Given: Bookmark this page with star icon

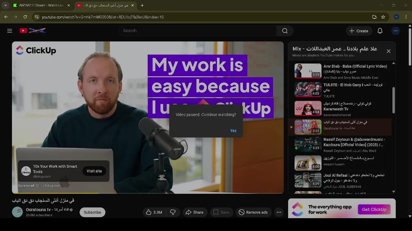Looking at the screenshot, I should [383, 17].
